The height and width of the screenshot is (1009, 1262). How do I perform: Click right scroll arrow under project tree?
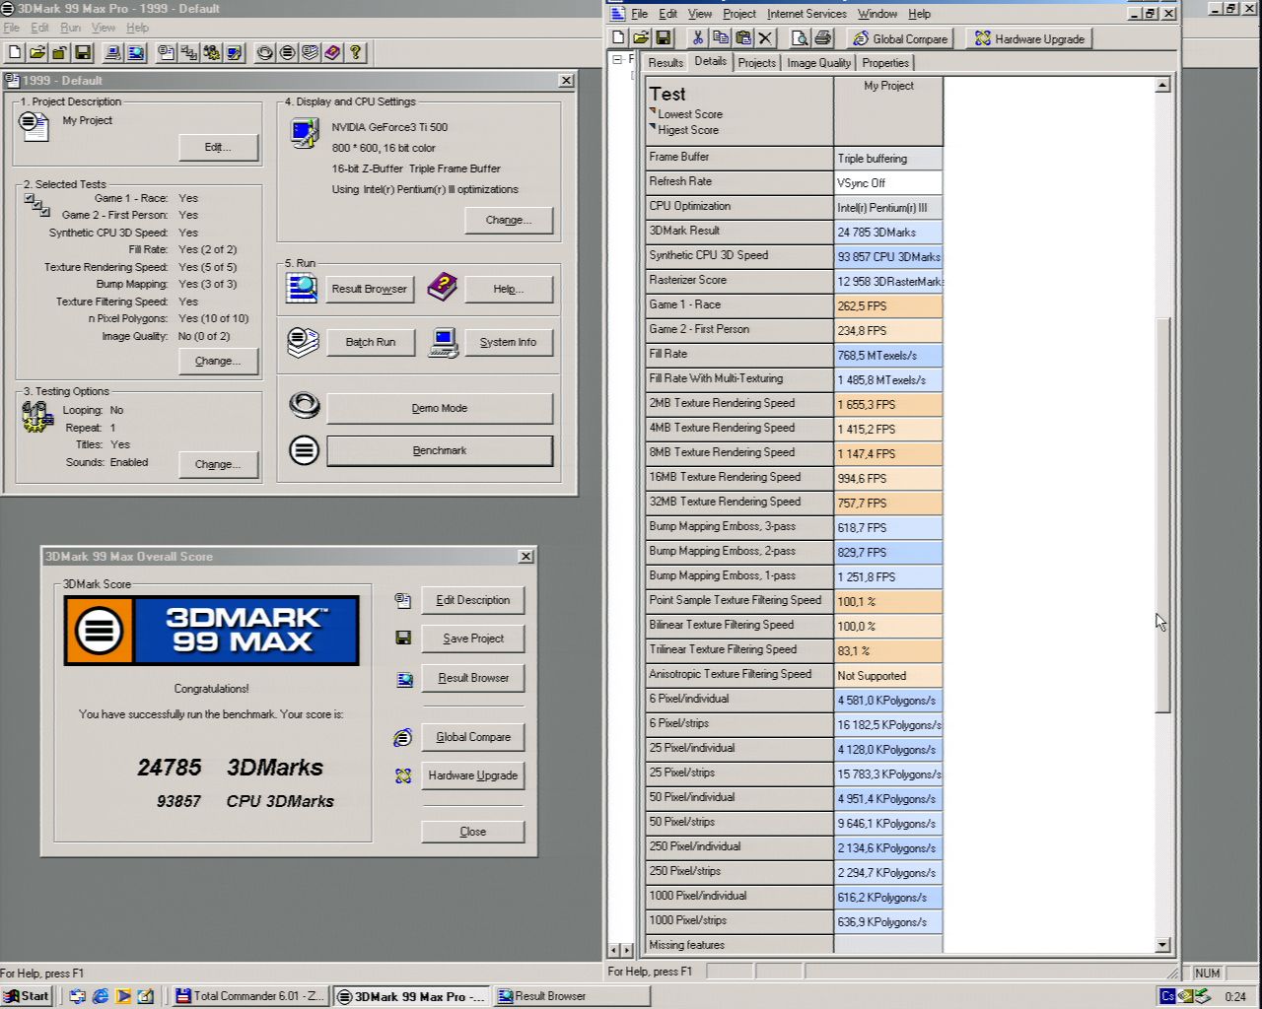point(628,950)
